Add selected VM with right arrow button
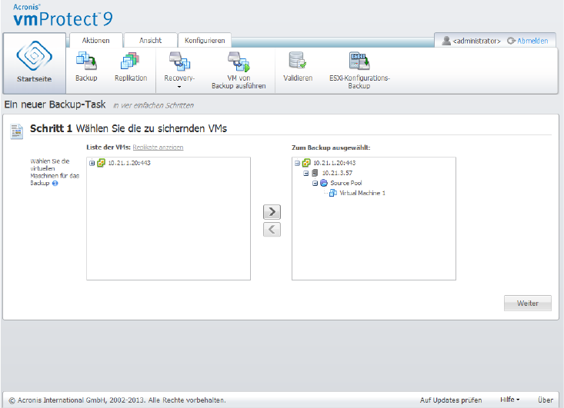Image resolution: width=564 pixels, height=408 pixels. point(272,212)
